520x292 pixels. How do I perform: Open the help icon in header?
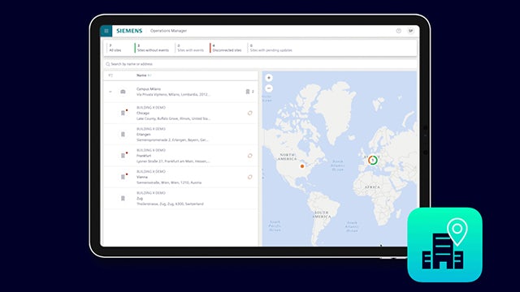(x=399, y=31)
